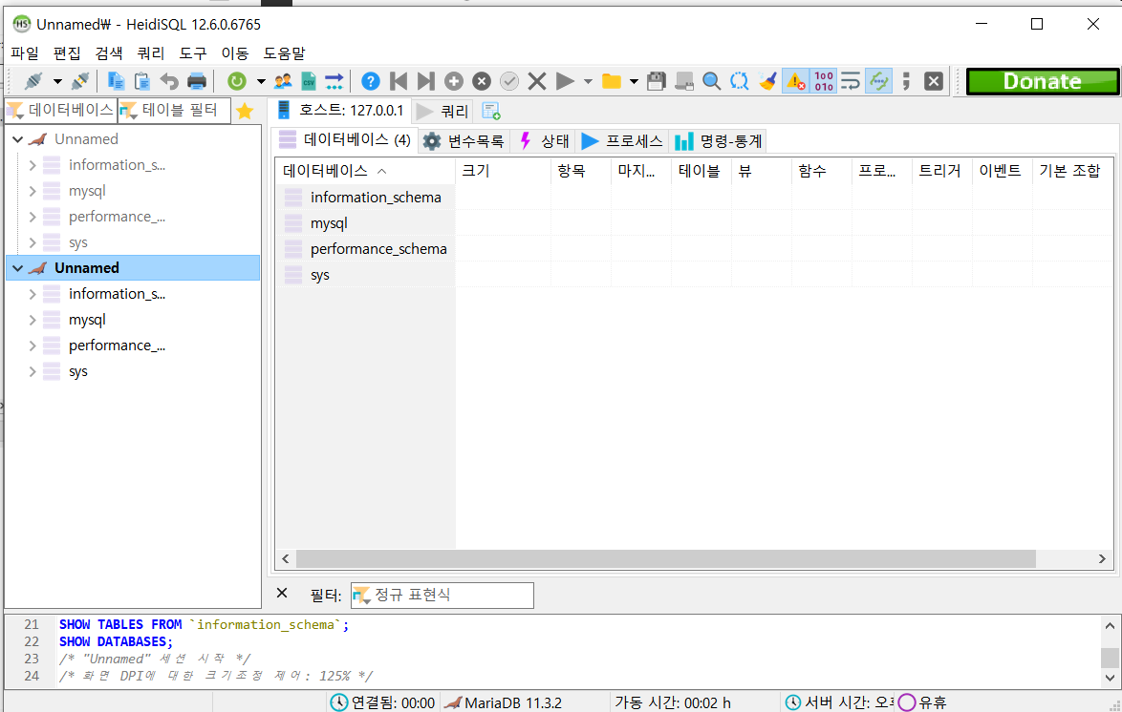Click the semicolon delimiter icon
This screenshot has height=712, width=1122.
click(906, 81)
